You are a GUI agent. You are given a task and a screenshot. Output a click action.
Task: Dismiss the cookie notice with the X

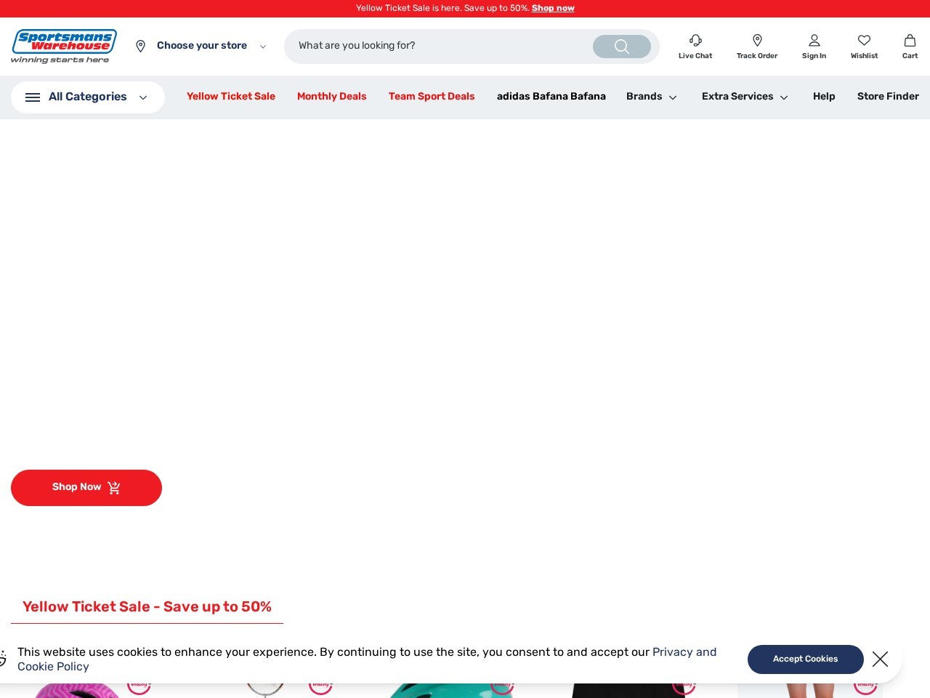(x=880, y=659)
